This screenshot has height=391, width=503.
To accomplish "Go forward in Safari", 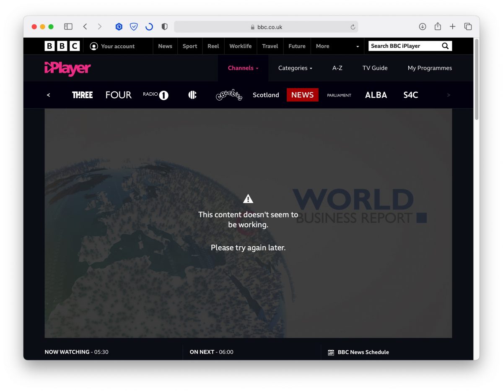I will coord(100,27).
